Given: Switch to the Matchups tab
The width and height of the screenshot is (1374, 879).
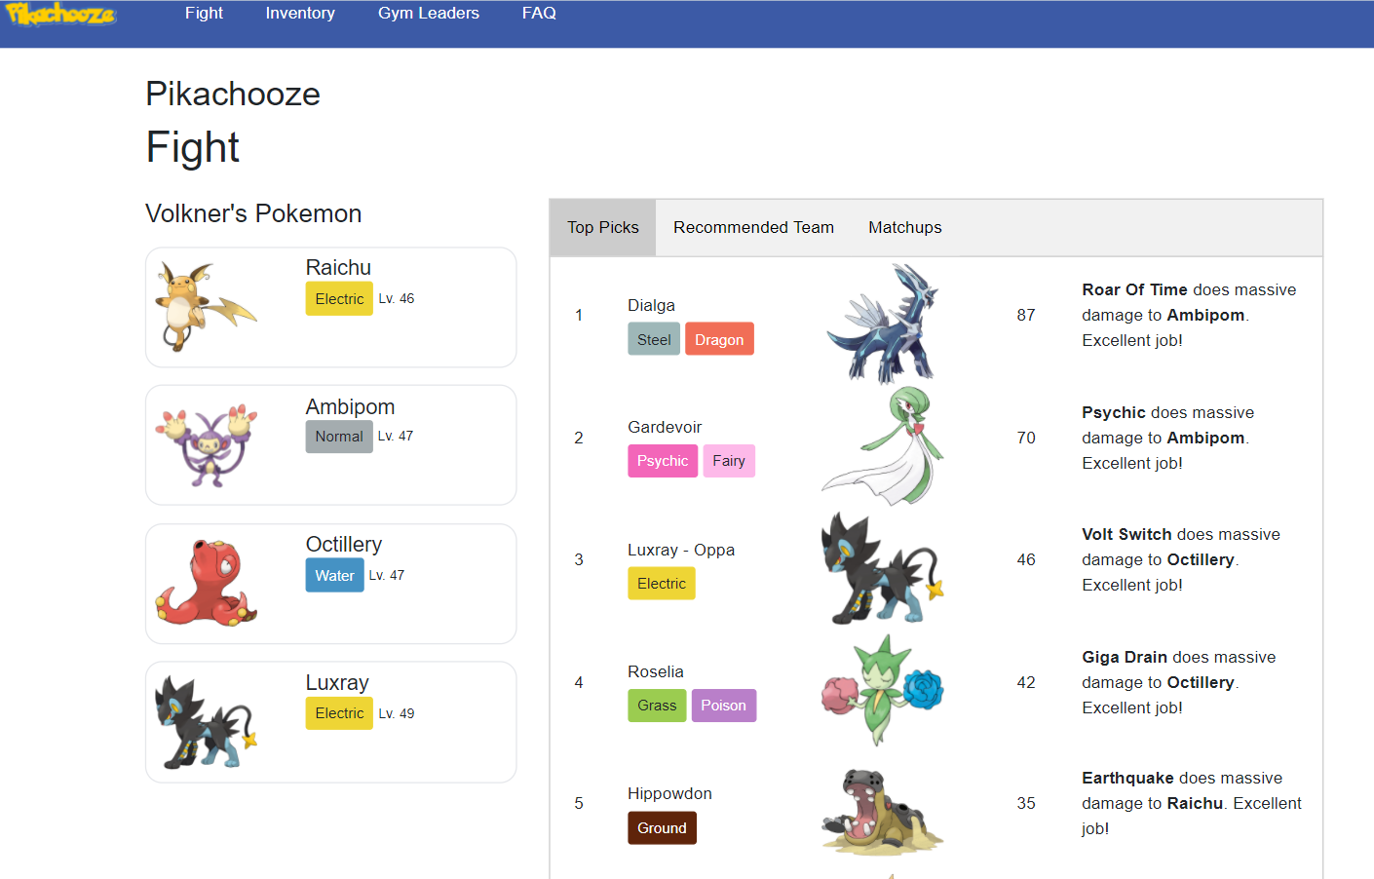Looking at the screenshot, I should [x=905, y=227].
